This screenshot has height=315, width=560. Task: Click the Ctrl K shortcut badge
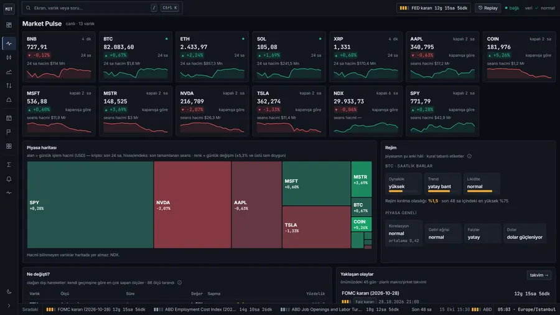coord(170,8)
